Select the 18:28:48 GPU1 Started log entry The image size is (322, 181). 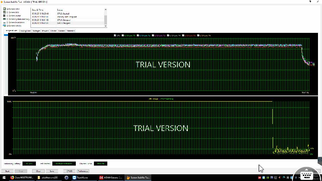click(x=67, y=13)
